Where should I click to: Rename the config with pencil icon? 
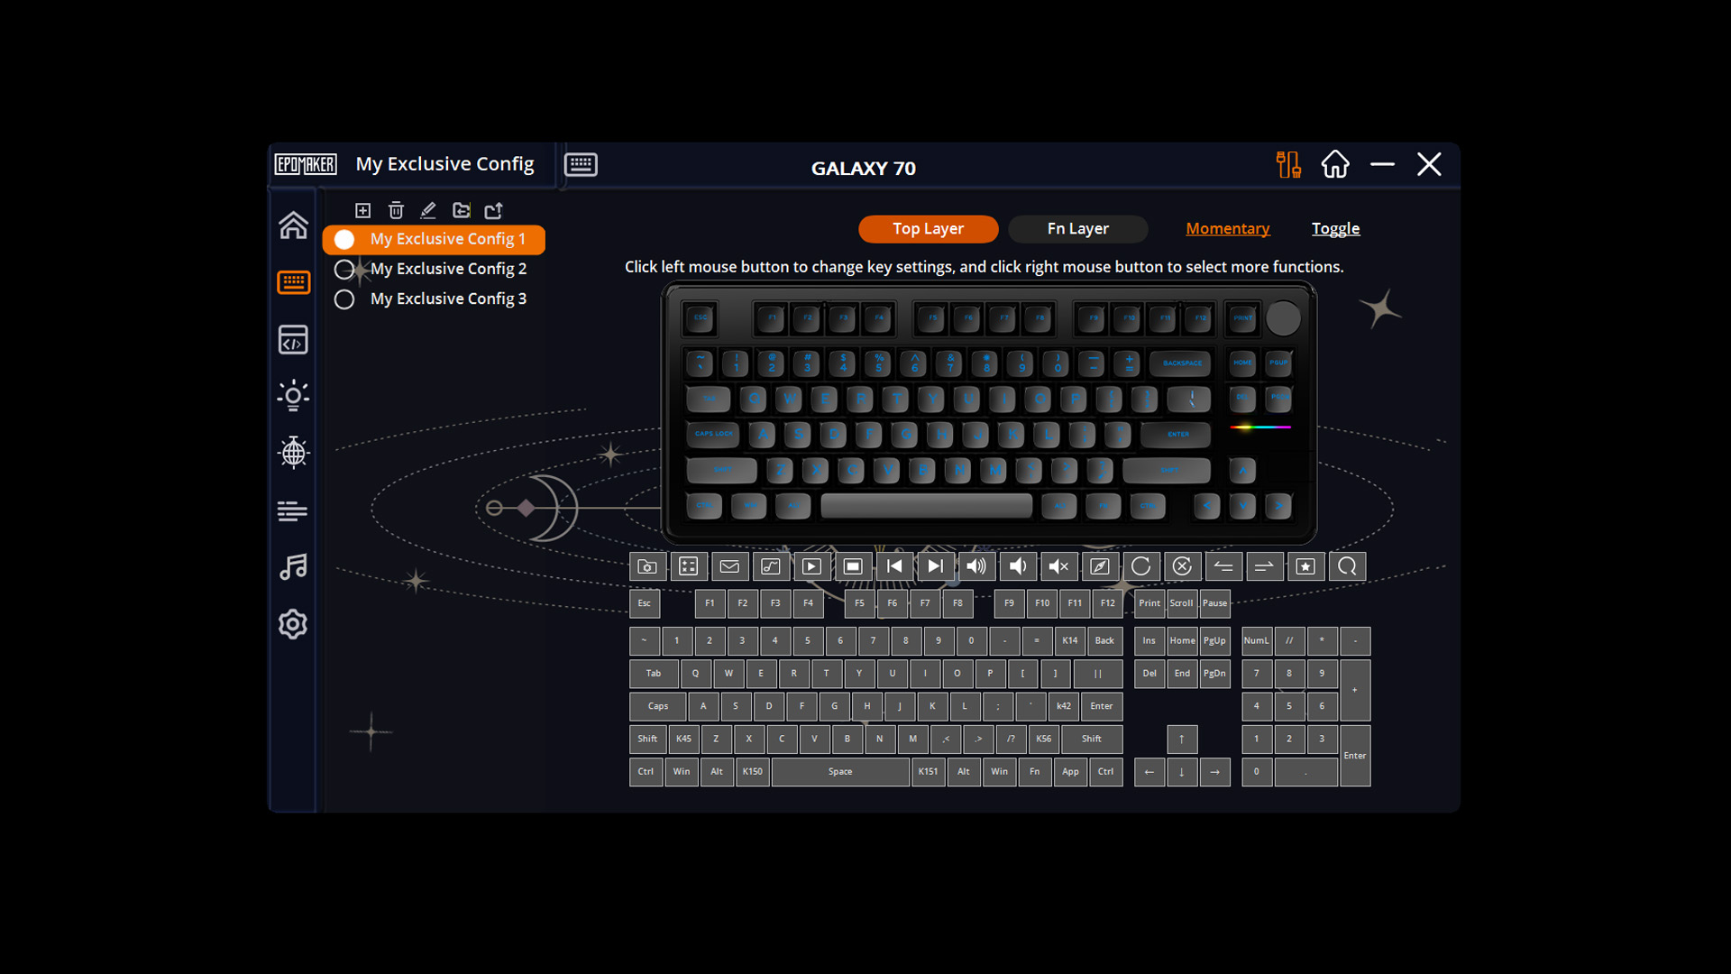click(x=428, y=210)
